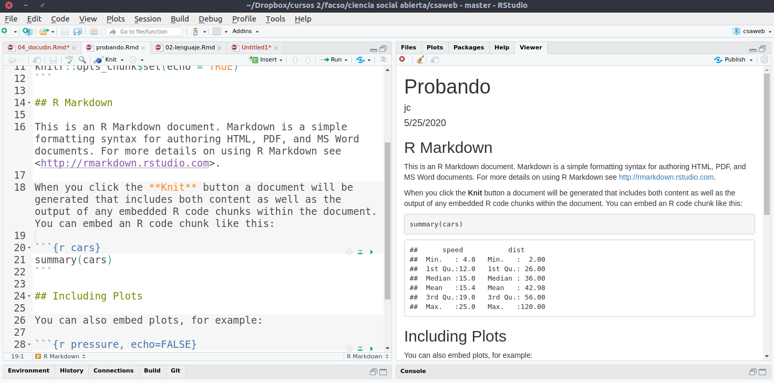Collapse the R Markdown section at line 14

29,103
